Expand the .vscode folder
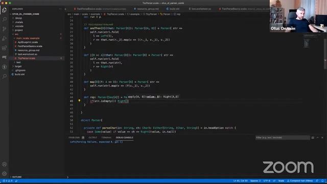Image resolution: width=327 pixels, height=184 pixels. [x=19, y=26]
